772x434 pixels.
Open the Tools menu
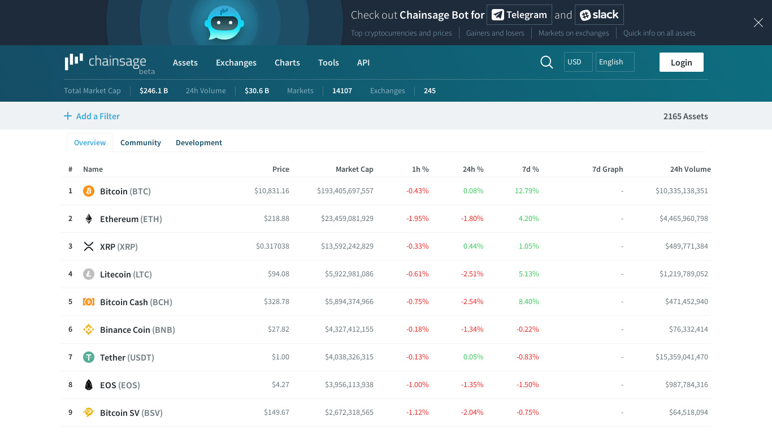click(328, 63)
